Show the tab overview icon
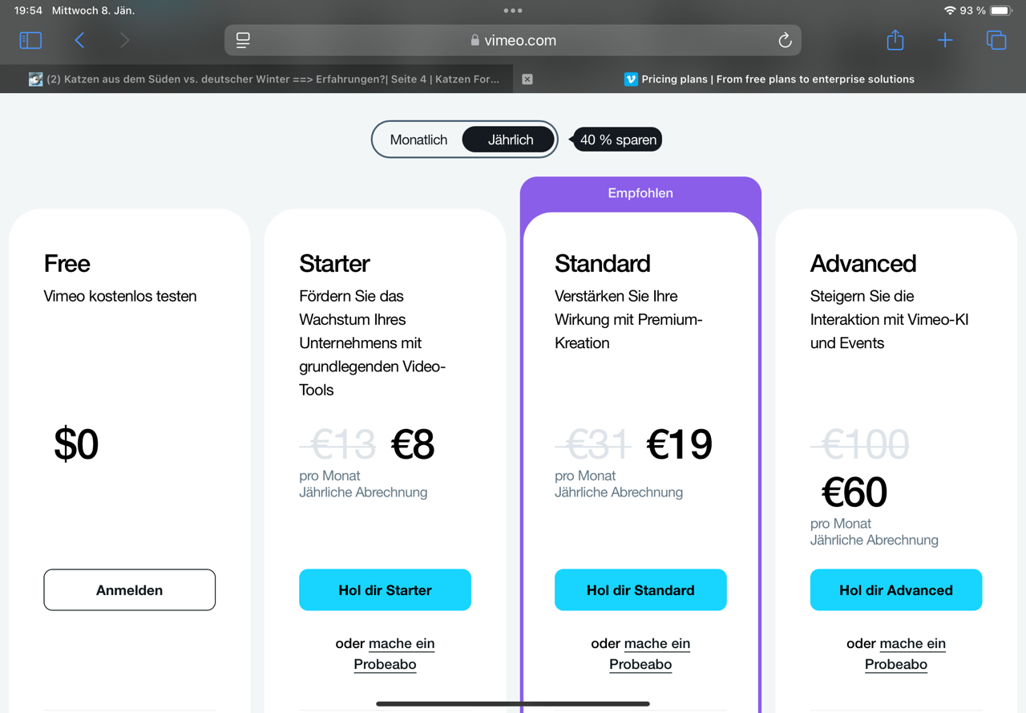This screenshot has height=713, width=1026. click(996, 40)
